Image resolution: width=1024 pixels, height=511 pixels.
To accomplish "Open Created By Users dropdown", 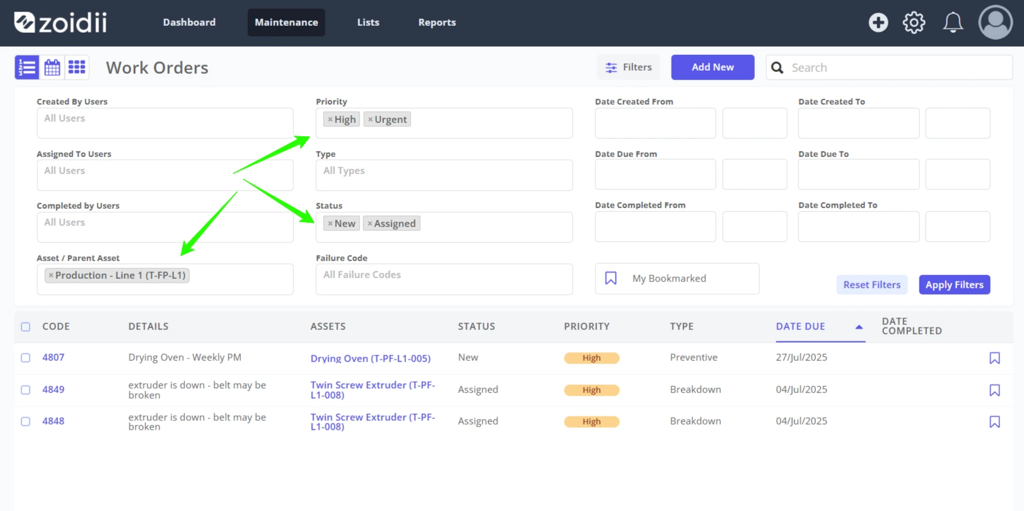I will tap(165, 123).
